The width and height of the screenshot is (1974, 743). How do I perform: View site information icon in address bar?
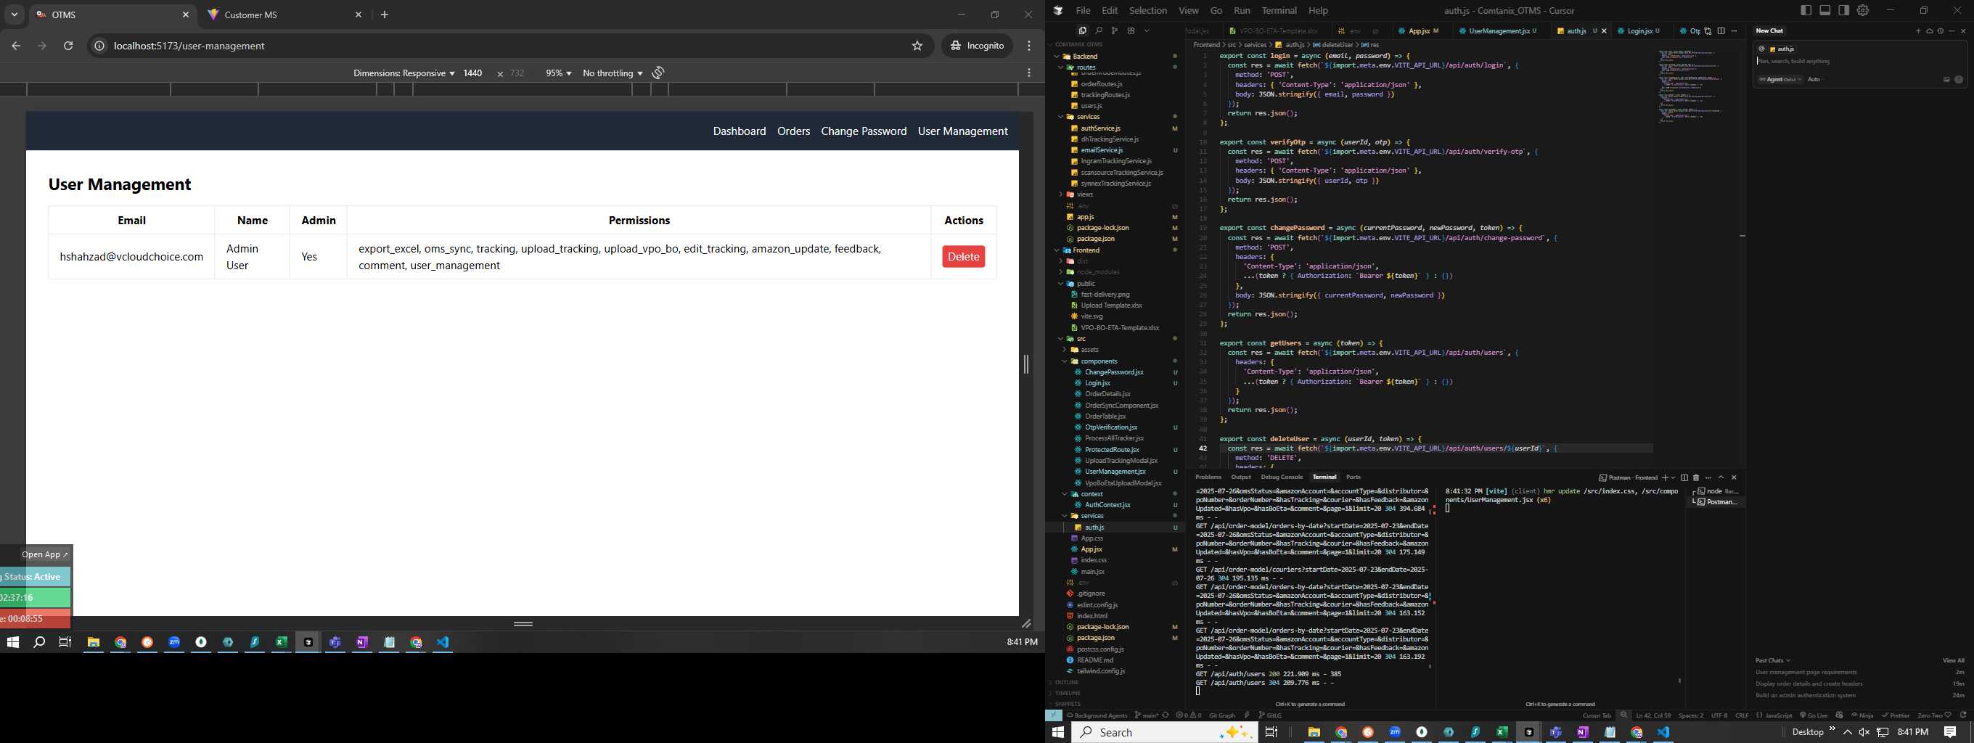click(x=99, y=46)
